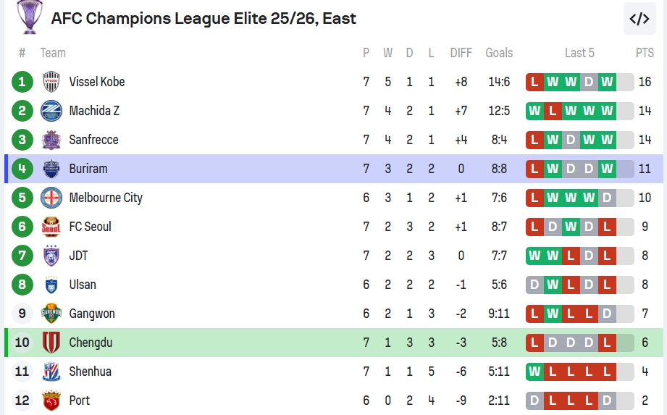Click the Sanfrecce team crest

tap(51, 140)
